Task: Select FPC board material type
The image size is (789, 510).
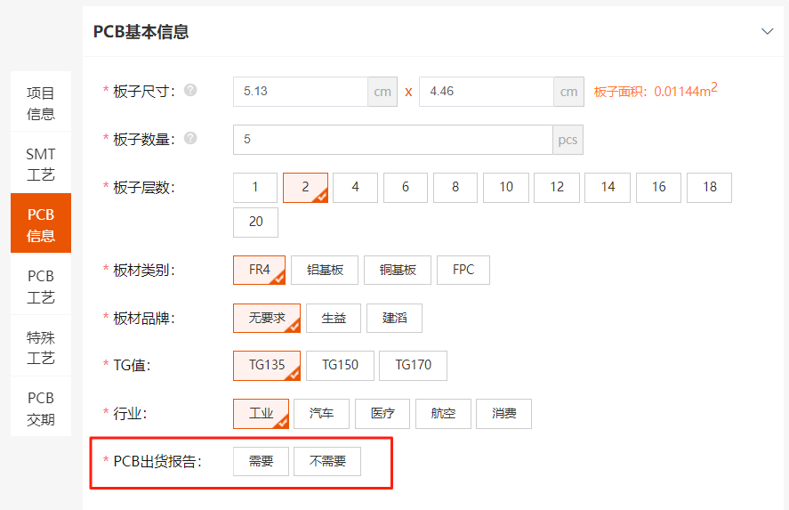Action: tap(463, 270)
